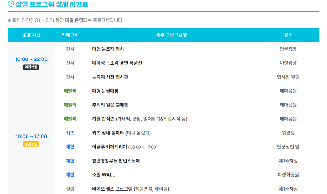The image size is (327, 194).
Task: Click the 야간개장 badge
Action: point(31,67)
